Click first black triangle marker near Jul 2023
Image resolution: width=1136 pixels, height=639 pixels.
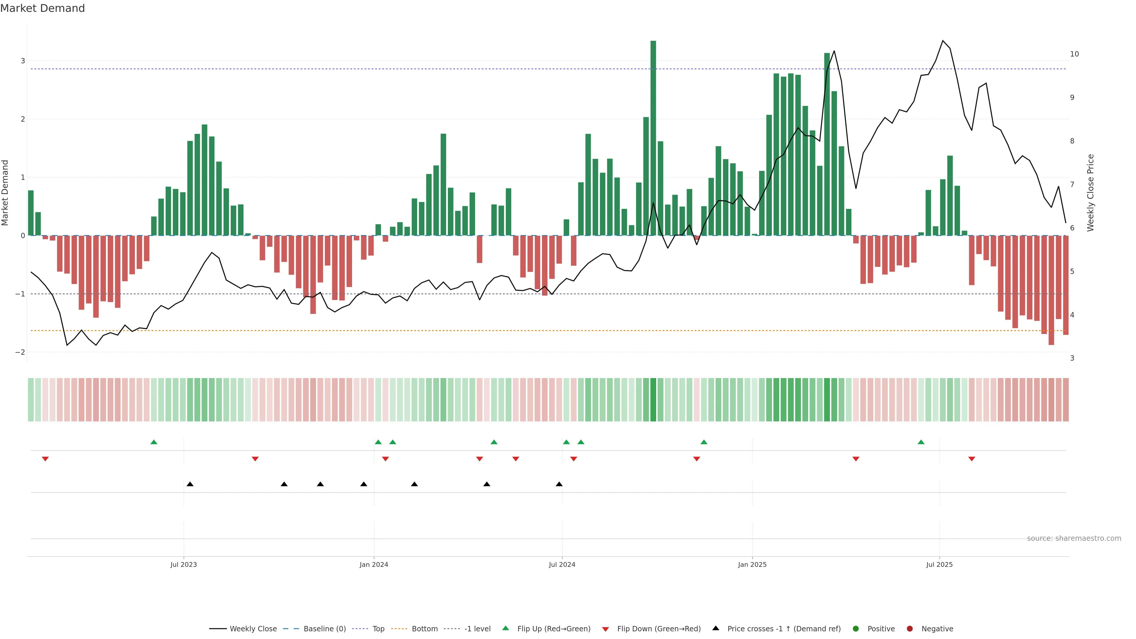190,484
